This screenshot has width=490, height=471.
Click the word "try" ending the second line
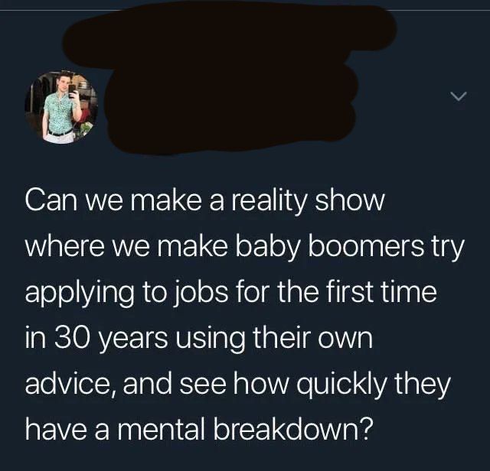[x=449, y=248]
